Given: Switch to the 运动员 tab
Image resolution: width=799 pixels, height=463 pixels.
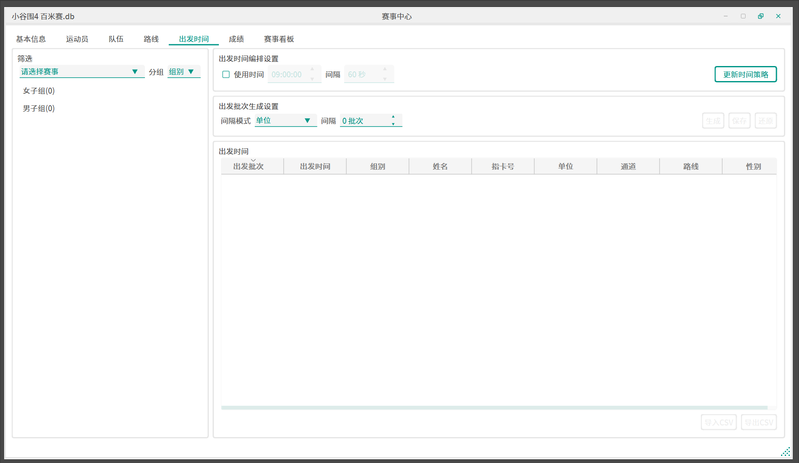Looking at the screenshot, I should [x=77, y=39].
